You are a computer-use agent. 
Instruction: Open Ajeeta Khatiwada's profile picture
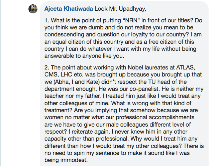[33, 9]
